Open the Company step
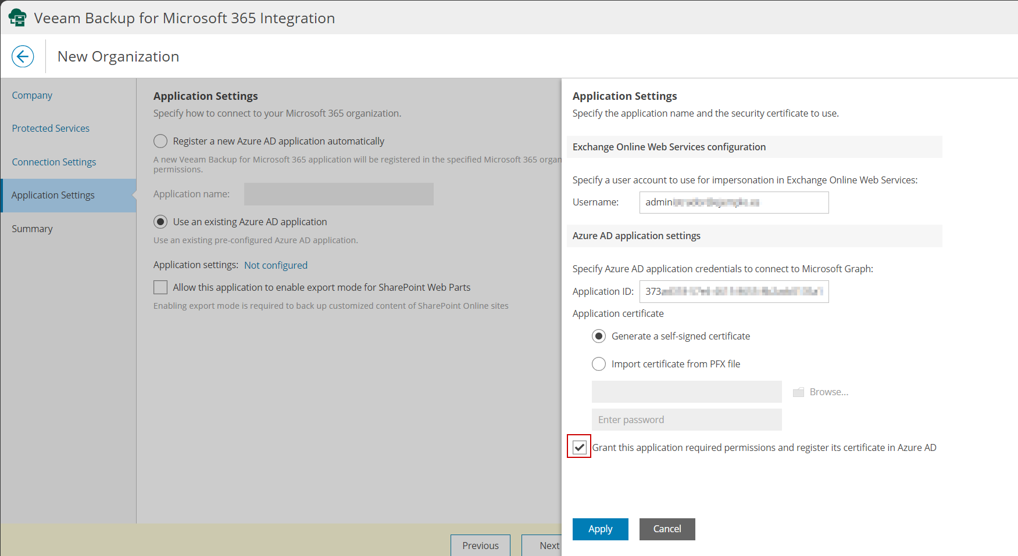This screenshot has height=556, width=1018. pos(32,95)
